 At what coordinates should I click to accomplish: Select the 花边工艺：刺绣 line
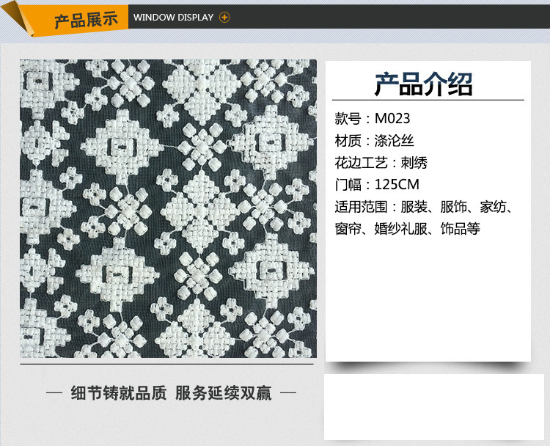[381, 163]
